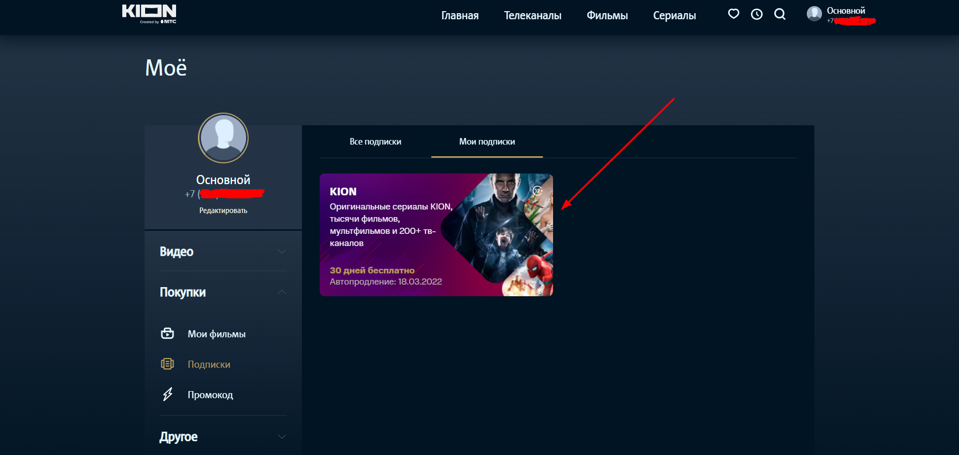Image resolution: width=959 pixels, height=455 pixels.
Task: Go to Фильмы in top navigation
Action: [x=607, y=16]
